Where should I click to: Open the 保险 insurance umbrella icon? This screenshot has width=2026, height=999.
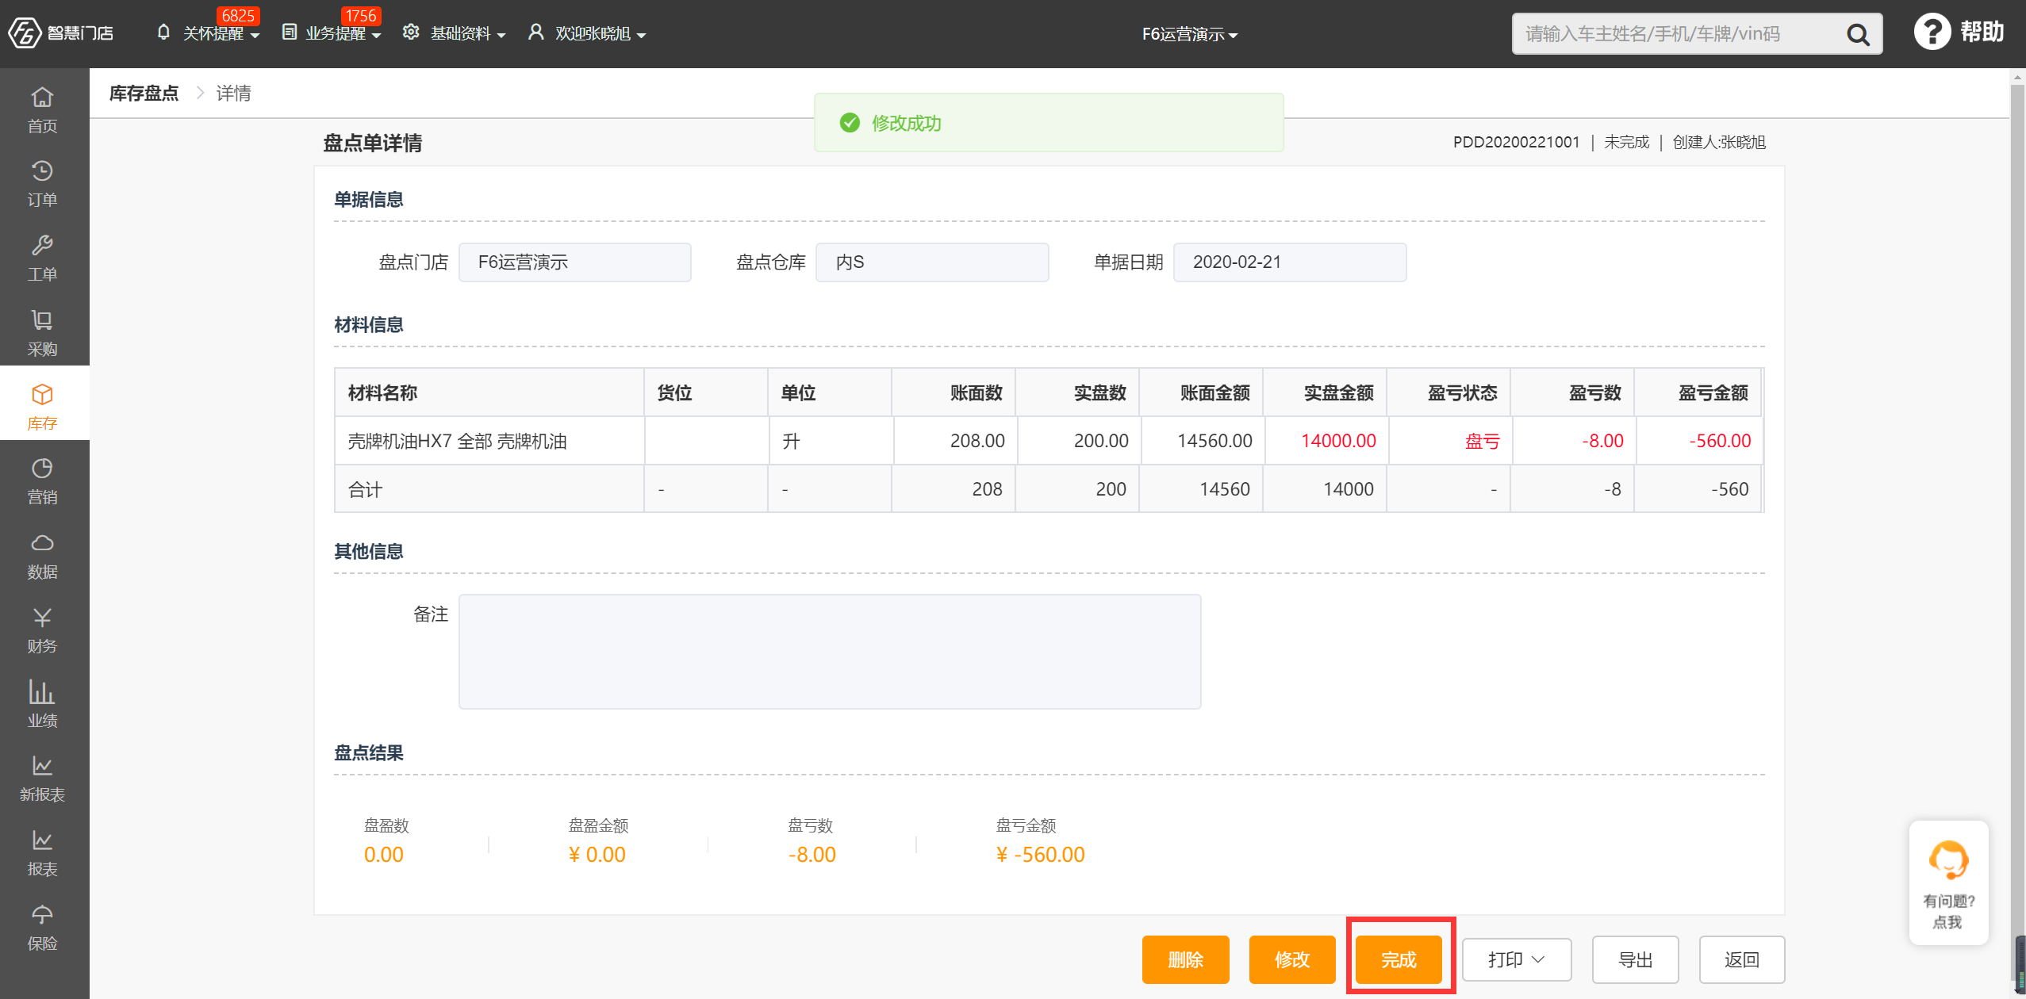pos(42,915)
